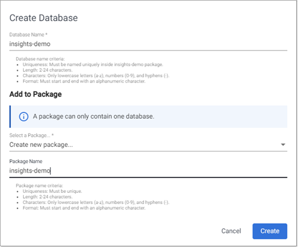Focus the Database Name input field
Screen dimensions: 299x248
[148, 44]
